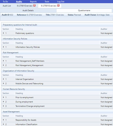The height and width of the screenshot is (126, 113).
Task: Expand the During employment section arrow
Action: [3, 102]
